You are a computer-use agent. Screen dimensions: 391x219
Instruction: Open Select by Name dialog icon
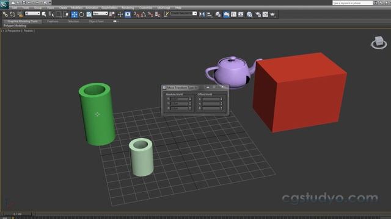[x=51, y=15]
